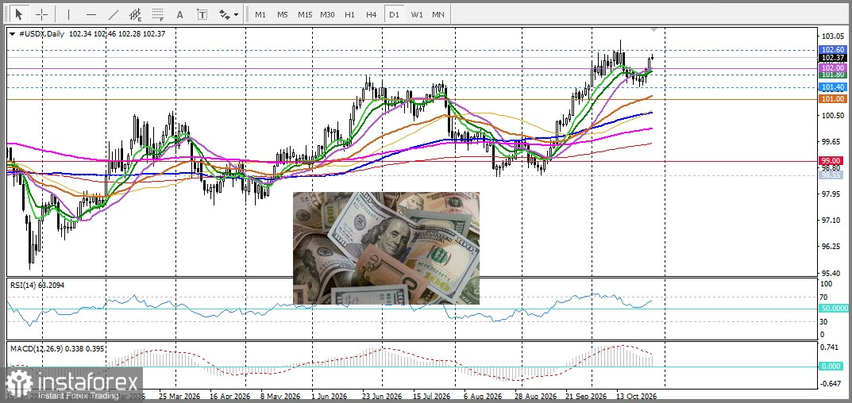Choose the text 'A' tool

coord(180,14)
